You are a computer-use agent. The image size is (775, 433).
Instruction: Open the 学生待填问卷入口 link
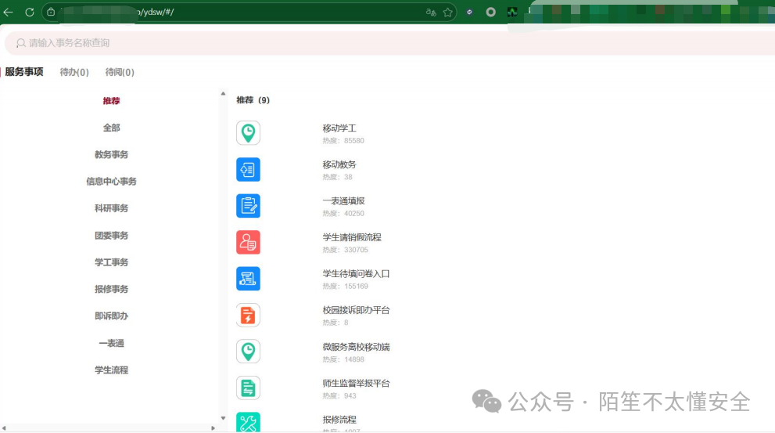[x=356, y=273]
